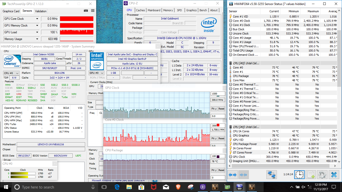
Task: Click the right arrow of HWiNFO horizontal scrollbar
Action: coord(335,165)
